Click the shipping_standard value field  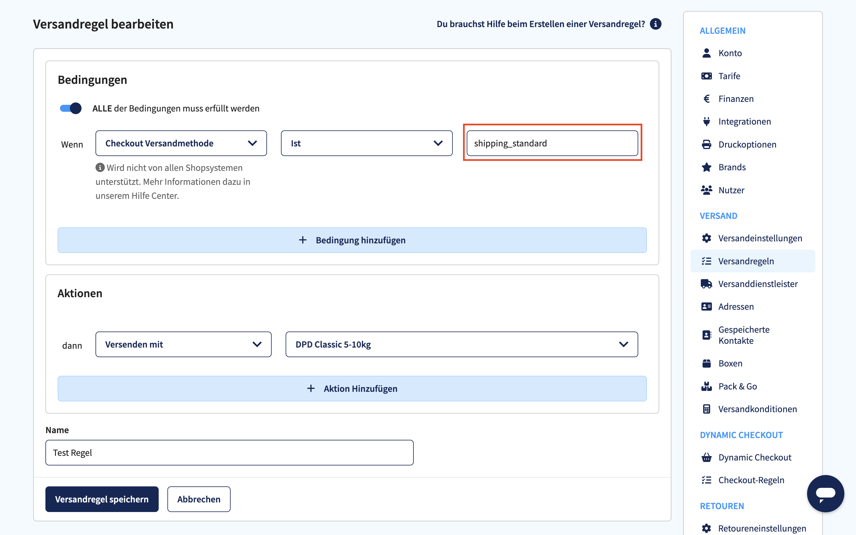coord(552,143)
